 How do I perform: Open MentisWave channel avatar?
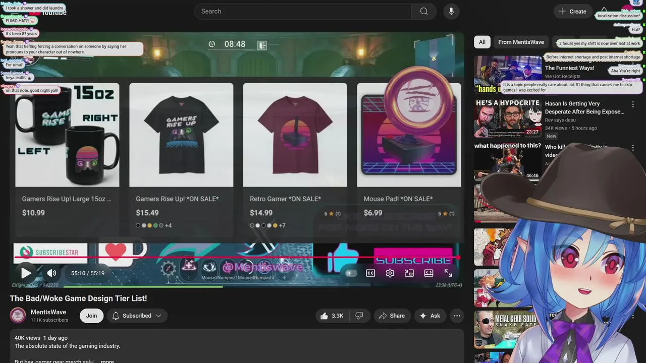tap(18, 316)
